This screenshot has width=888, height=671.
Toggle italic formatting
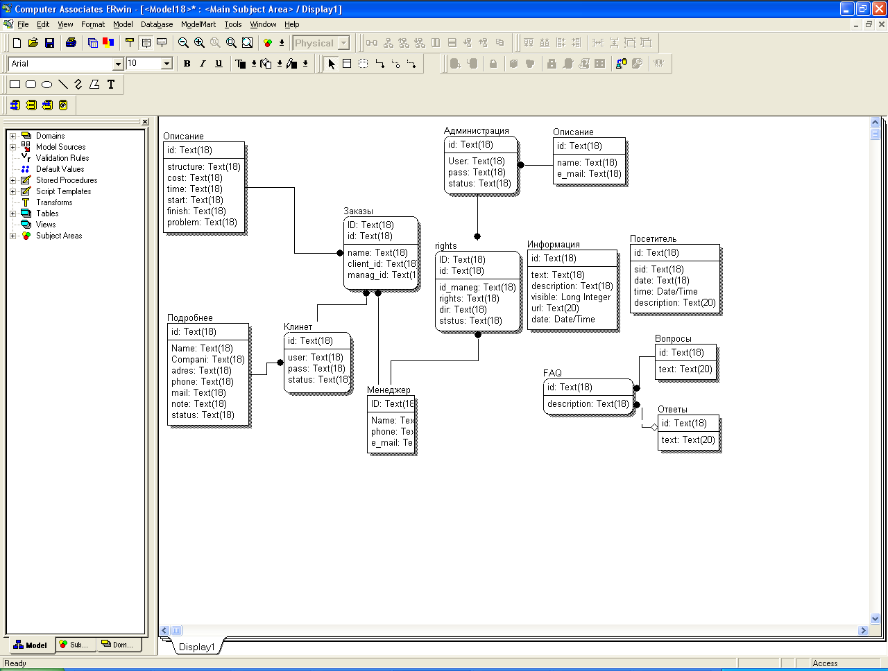click(x=203, y=64)
